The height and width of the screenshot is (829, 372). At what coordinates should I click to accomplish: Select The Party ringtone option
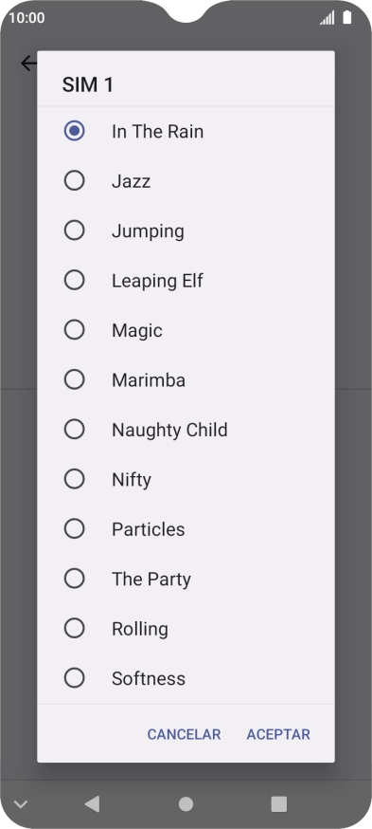(186, 579)
